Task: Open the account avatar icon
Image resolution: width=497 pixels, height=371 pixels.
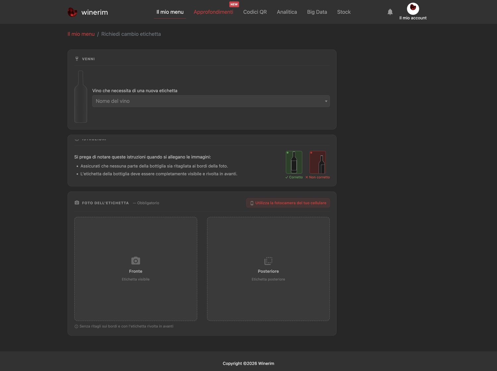Action: (x=413, y=9)
